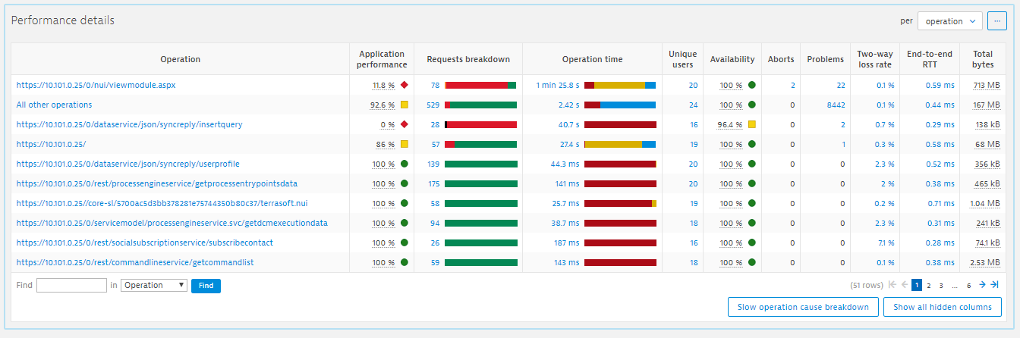Click Slow operation cause breakdown button
This screenshot has width=1020, height=338.
(803, 307)
